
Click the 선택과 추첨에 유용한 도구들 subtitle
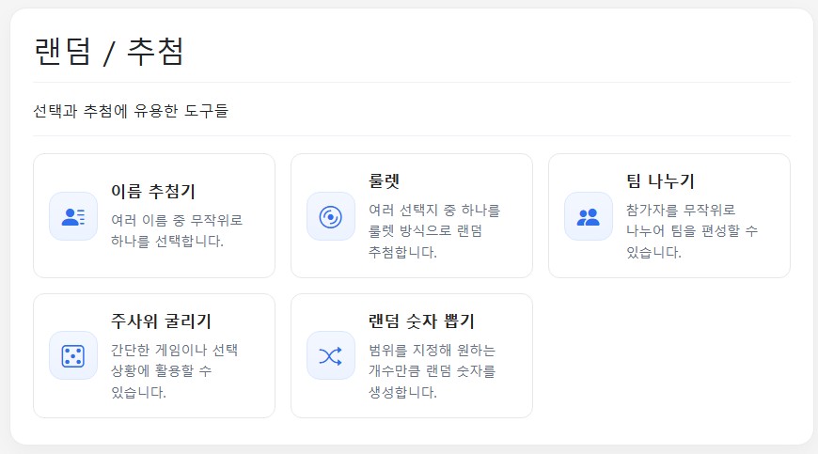click(131, 111)
